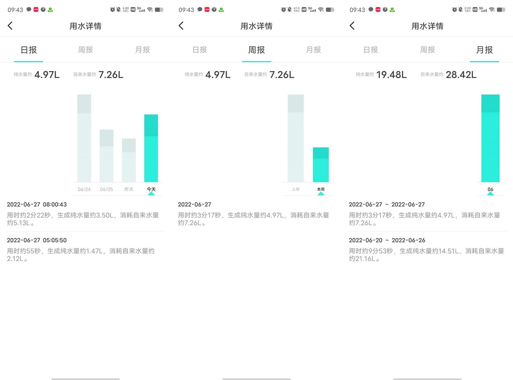Viewport: 513px width, 380px height.
Task: Select the 昨天 axis label
Action: [129, 189]
